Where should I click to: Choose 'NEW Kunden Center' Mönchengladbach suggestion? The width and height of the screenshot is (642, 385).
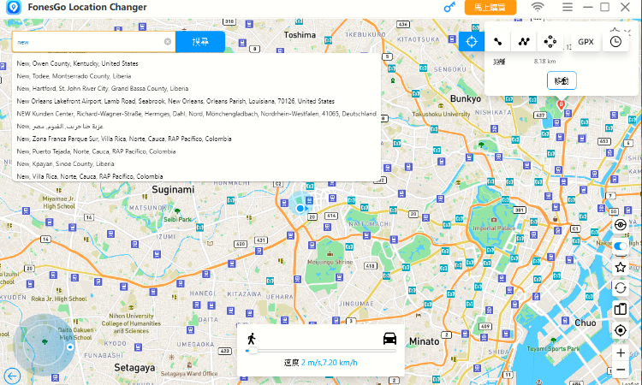tap(197, 114)
